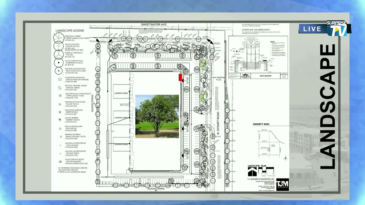Screen dimensions: 365x205
Task: Click the Desert Spoon legend symbol
Action: point(60,112)
